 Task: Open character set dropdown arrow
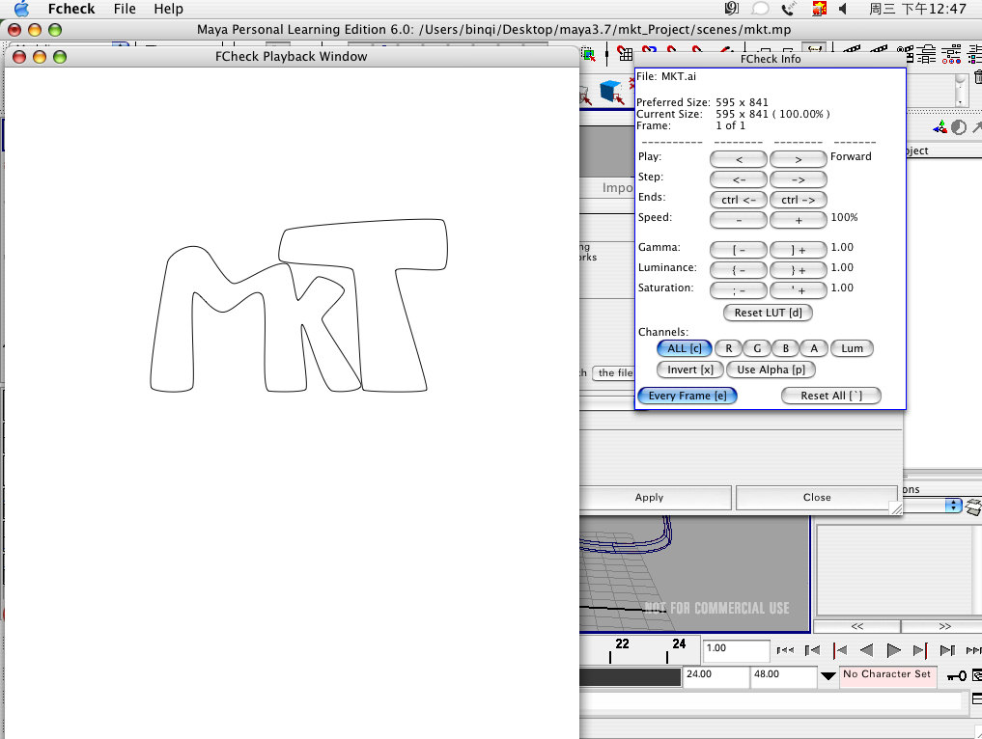pyautogui.click(x=828, y=675)
